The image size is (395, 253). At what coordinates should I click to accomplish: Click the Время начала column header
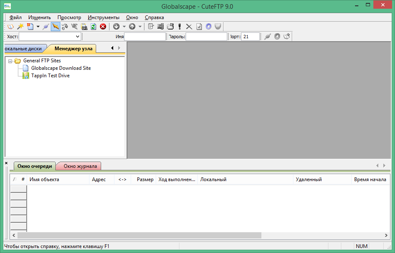pyautogui.click(x=370, y=179)
